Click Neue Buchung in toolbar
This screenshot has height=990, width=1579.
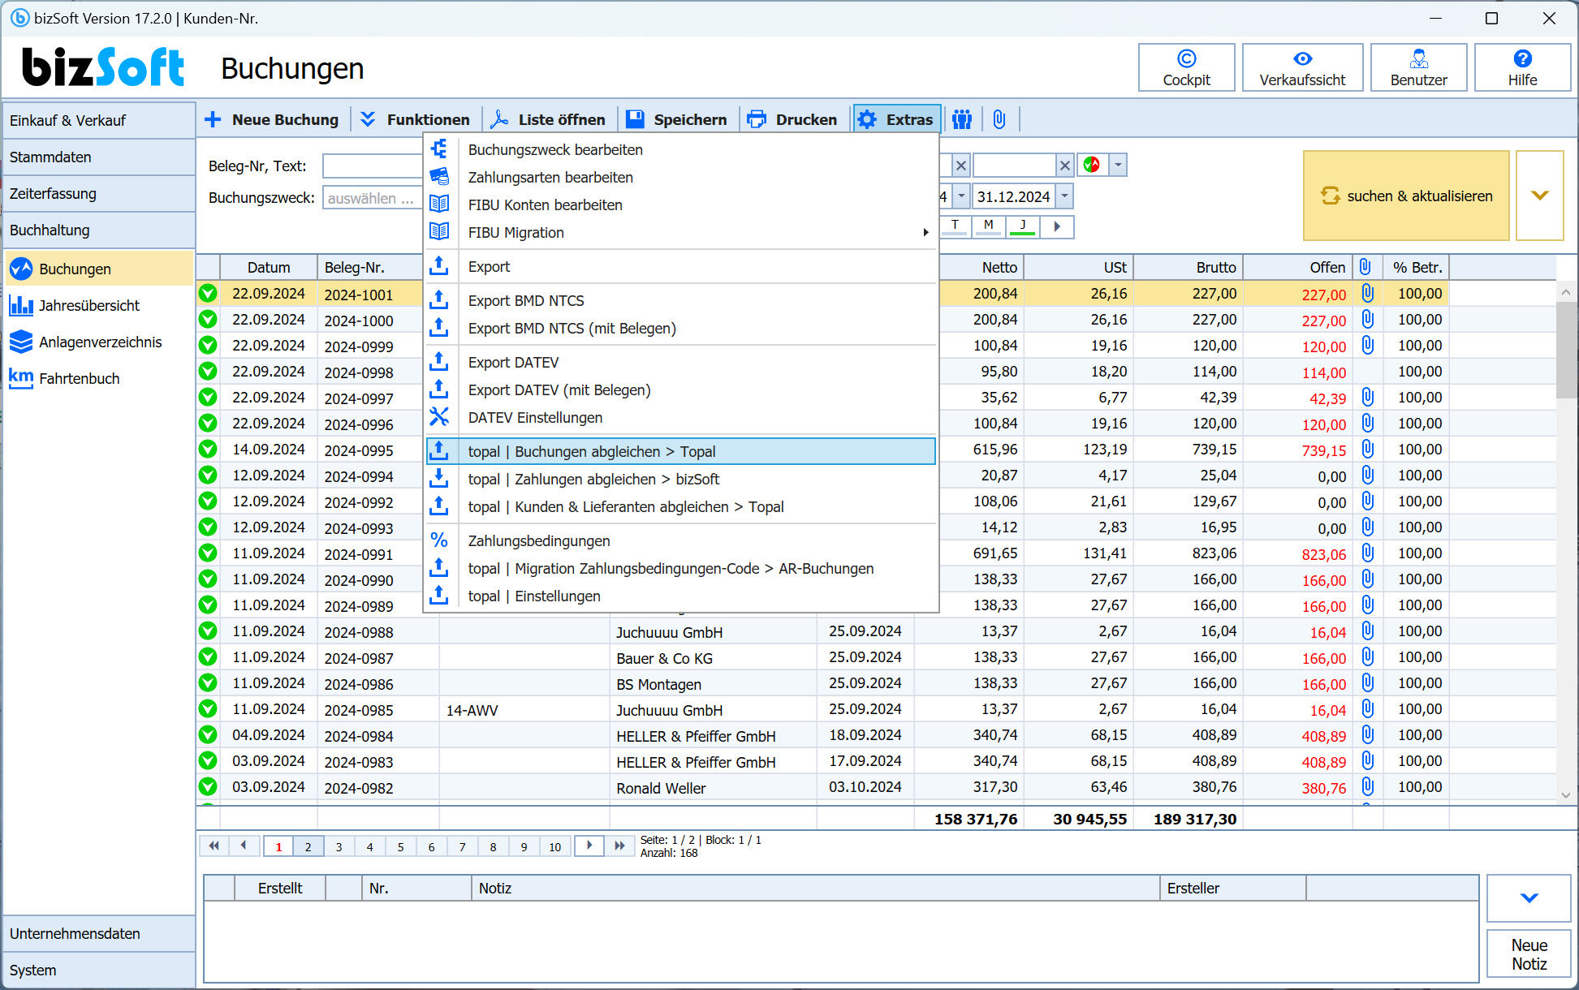click(271, 119)
